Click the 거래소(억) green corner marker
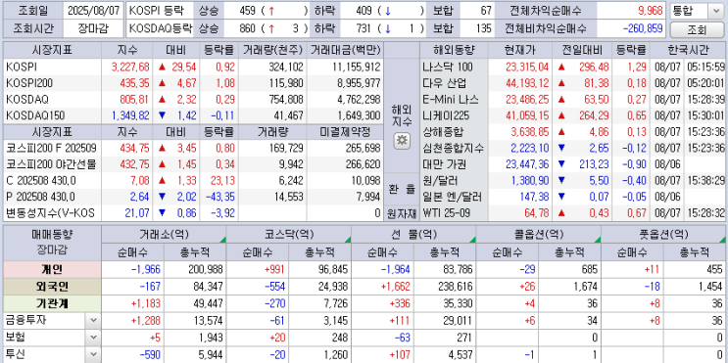Viewport: 728px width, 363px height. 222,240
